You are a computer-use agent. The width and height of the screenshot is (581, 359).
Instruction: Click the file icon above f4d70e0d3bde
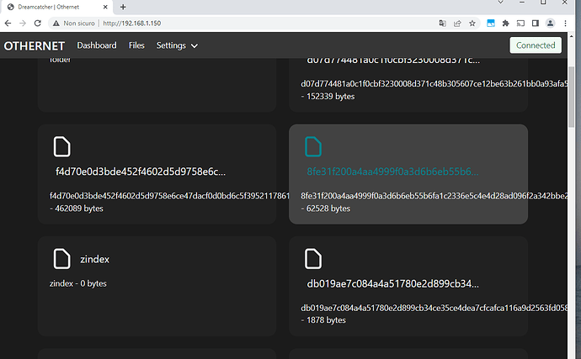[61, 146]
